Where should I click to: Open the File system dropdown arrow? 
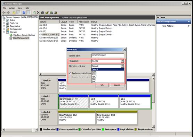(122, 61)
